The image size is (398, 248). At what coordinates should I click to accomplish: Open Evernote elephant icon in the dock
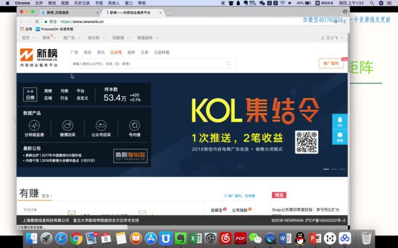181,239
